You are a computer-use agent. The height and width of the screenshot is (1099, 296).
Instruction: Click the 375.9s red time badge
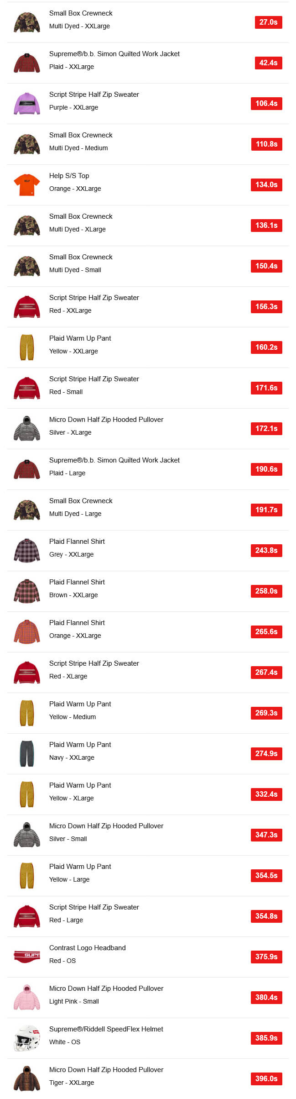coord(266,957)
